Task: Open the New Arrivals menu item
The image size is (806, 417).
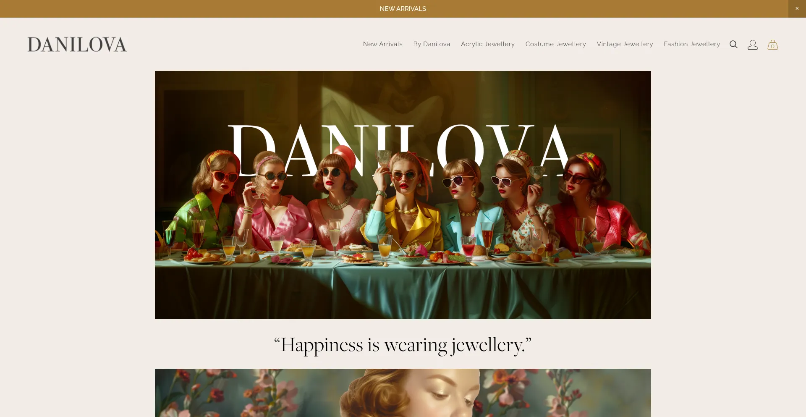Action: pyautogui.click(x=382, y=44)
